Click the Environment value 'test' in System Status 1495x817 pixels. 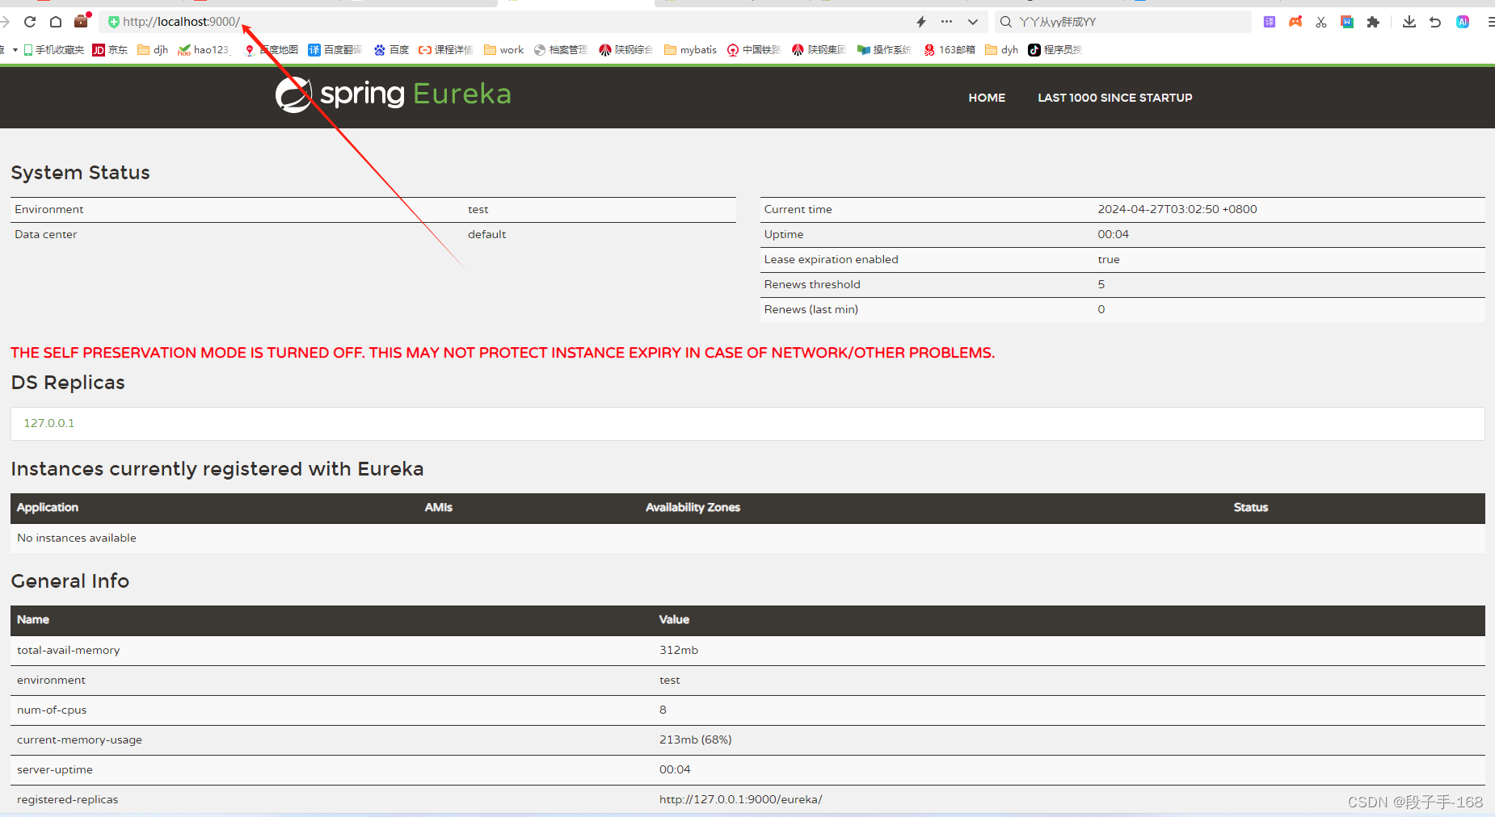pos(478,209)
